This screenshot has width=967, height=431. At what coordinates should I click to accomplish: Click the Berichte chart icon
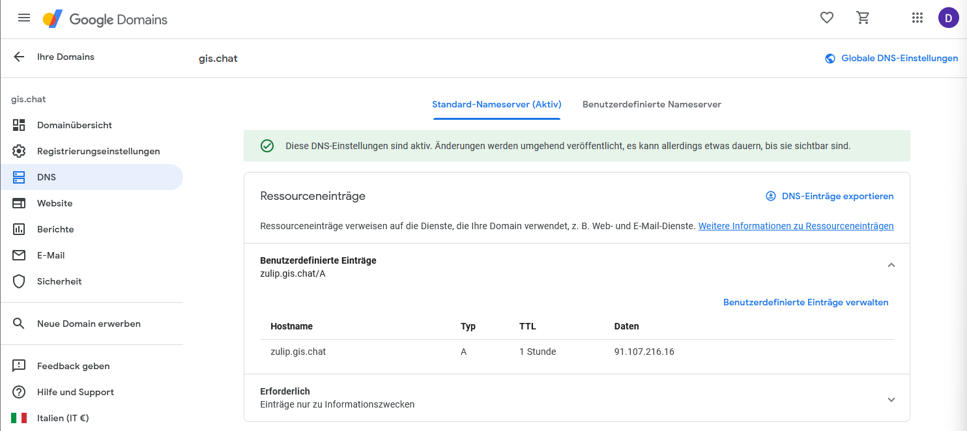point(19,229)
